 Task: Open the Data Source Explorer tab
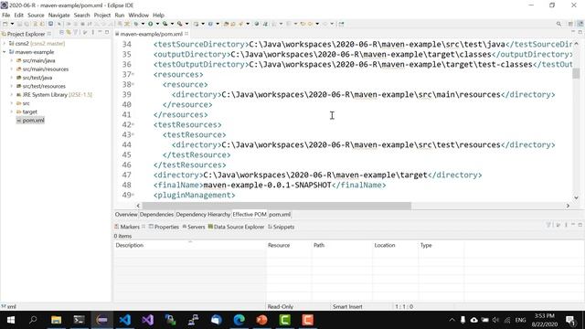point(236,227)
